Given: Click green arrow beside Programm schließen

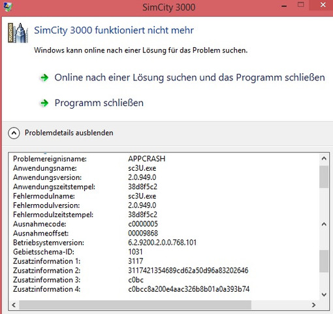Looking at the screenshot, I should 44,103.
